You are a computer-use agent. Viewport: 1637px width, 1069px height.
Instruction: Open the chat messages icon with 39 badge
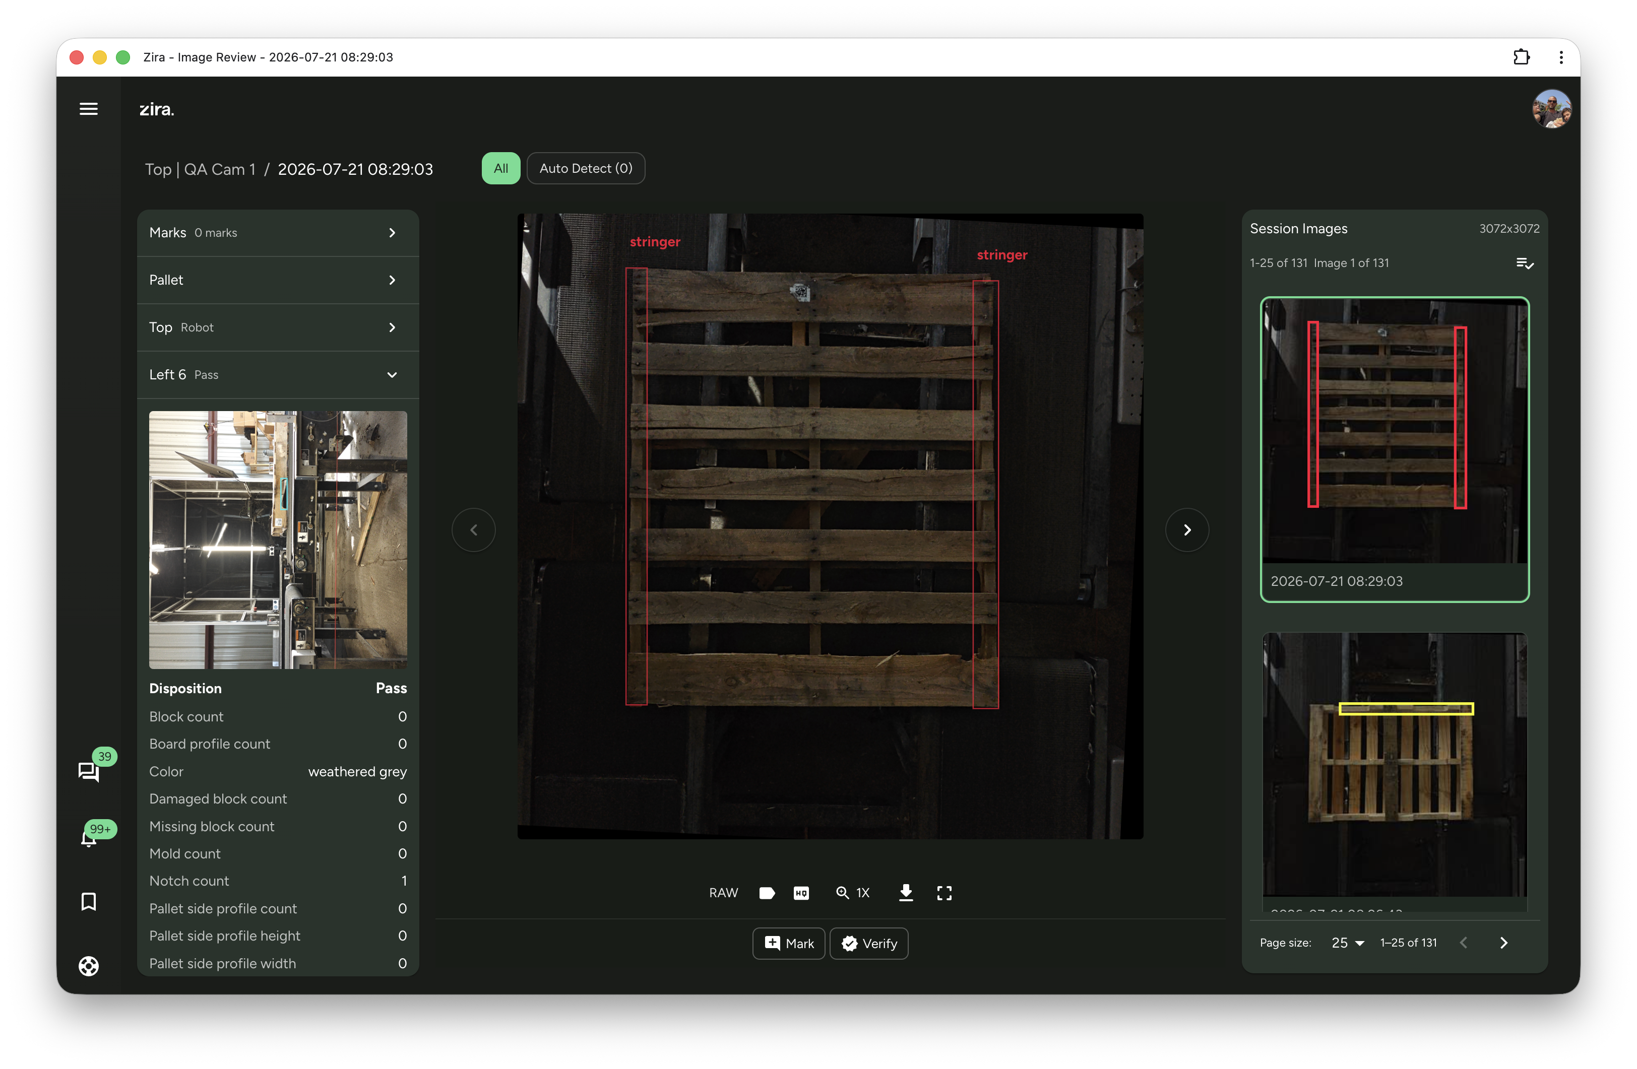tap(89, 771)
